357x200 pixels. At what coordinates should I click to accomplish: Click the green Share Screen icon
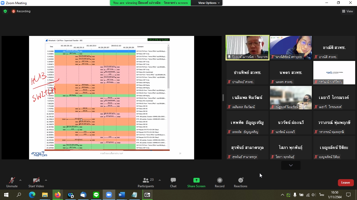pyautogui.click(x=196, y=180)
